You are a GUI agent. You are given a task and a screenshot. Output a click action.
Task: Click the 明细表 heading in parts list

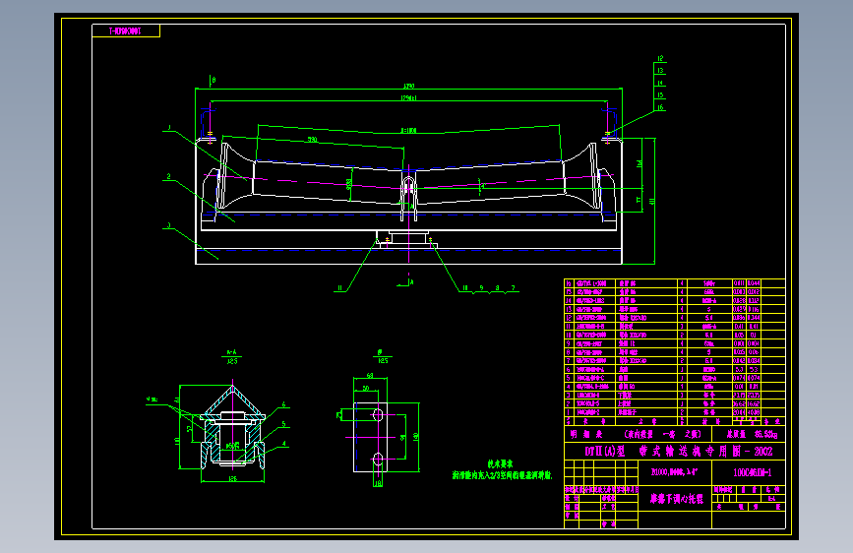point(586,434)
